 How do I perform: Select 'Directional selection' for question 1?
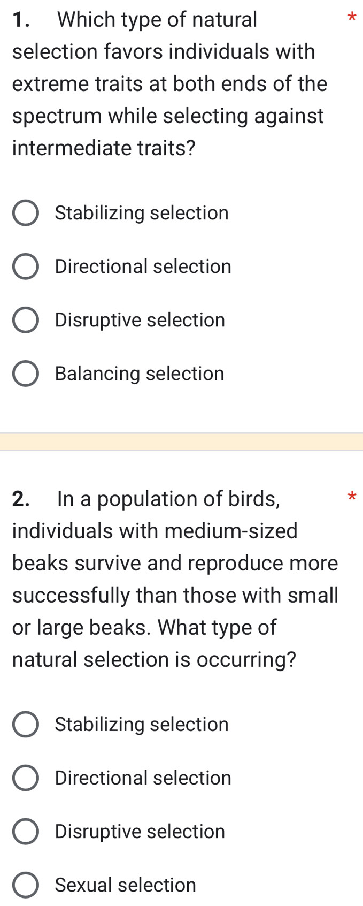coord(25,267)
